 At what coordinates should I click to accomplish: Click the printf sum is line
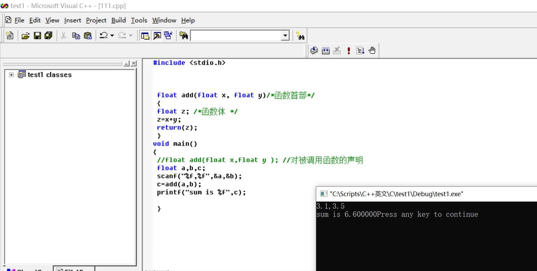click(201, 192)
